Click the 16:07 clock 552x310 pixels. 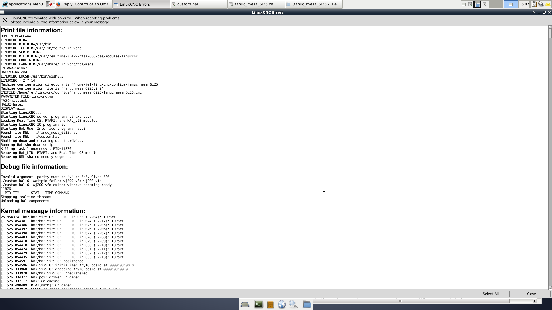click(x=524, y=4)
